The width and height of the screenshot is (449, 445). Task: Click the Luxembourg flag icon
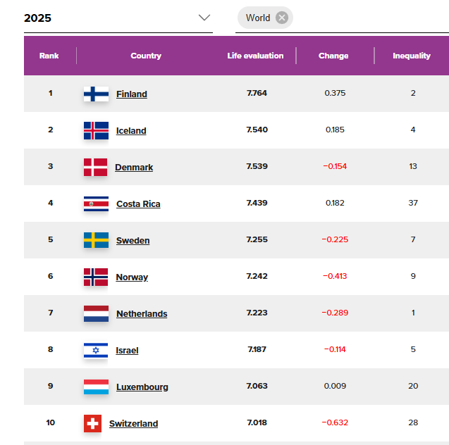coord(96,387)
